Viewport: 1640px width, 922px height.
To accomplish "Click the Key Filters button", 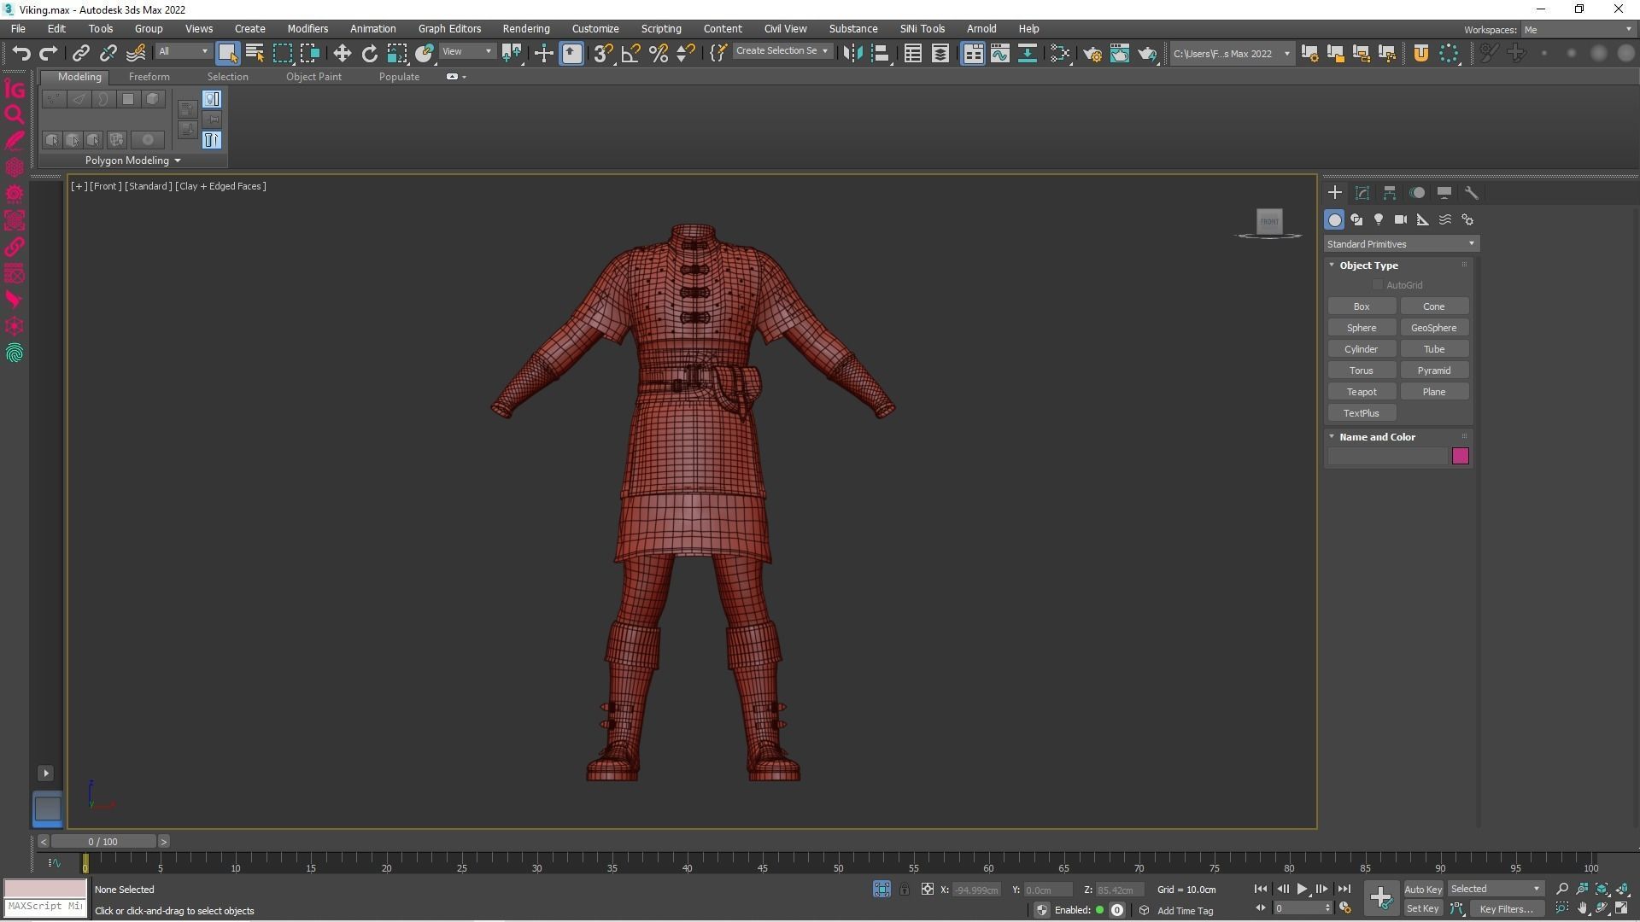I will pos(1506,908).
